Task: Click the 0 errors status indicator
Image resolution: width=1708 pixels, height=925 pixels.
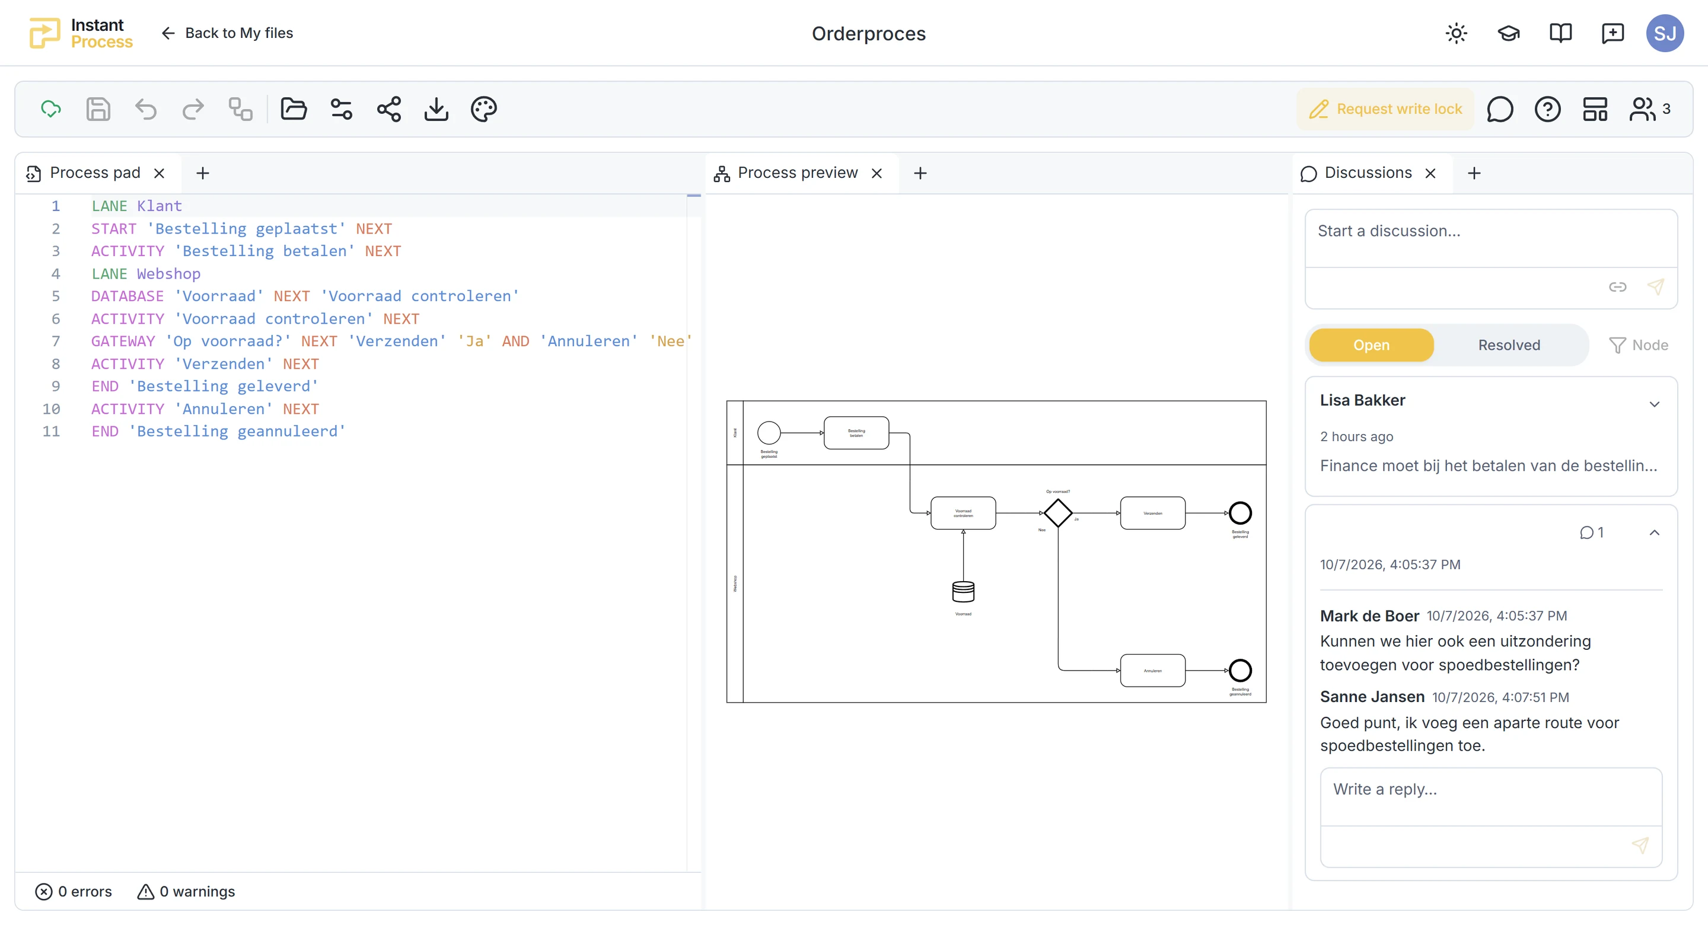Action: 74,891
